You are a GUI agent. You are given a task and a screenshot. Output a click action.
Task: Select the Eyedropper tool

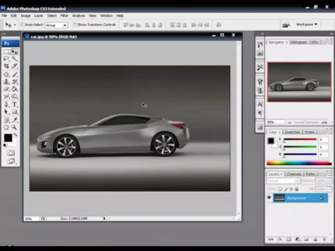(14, 120)
